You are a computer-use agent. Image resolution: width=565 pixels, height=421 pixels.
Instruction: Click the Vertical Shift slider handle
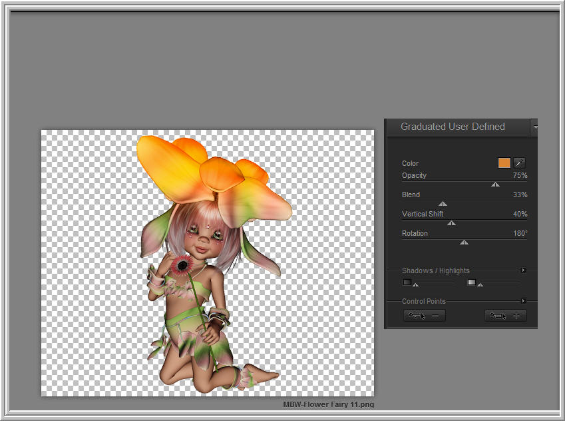pos(451,223)
